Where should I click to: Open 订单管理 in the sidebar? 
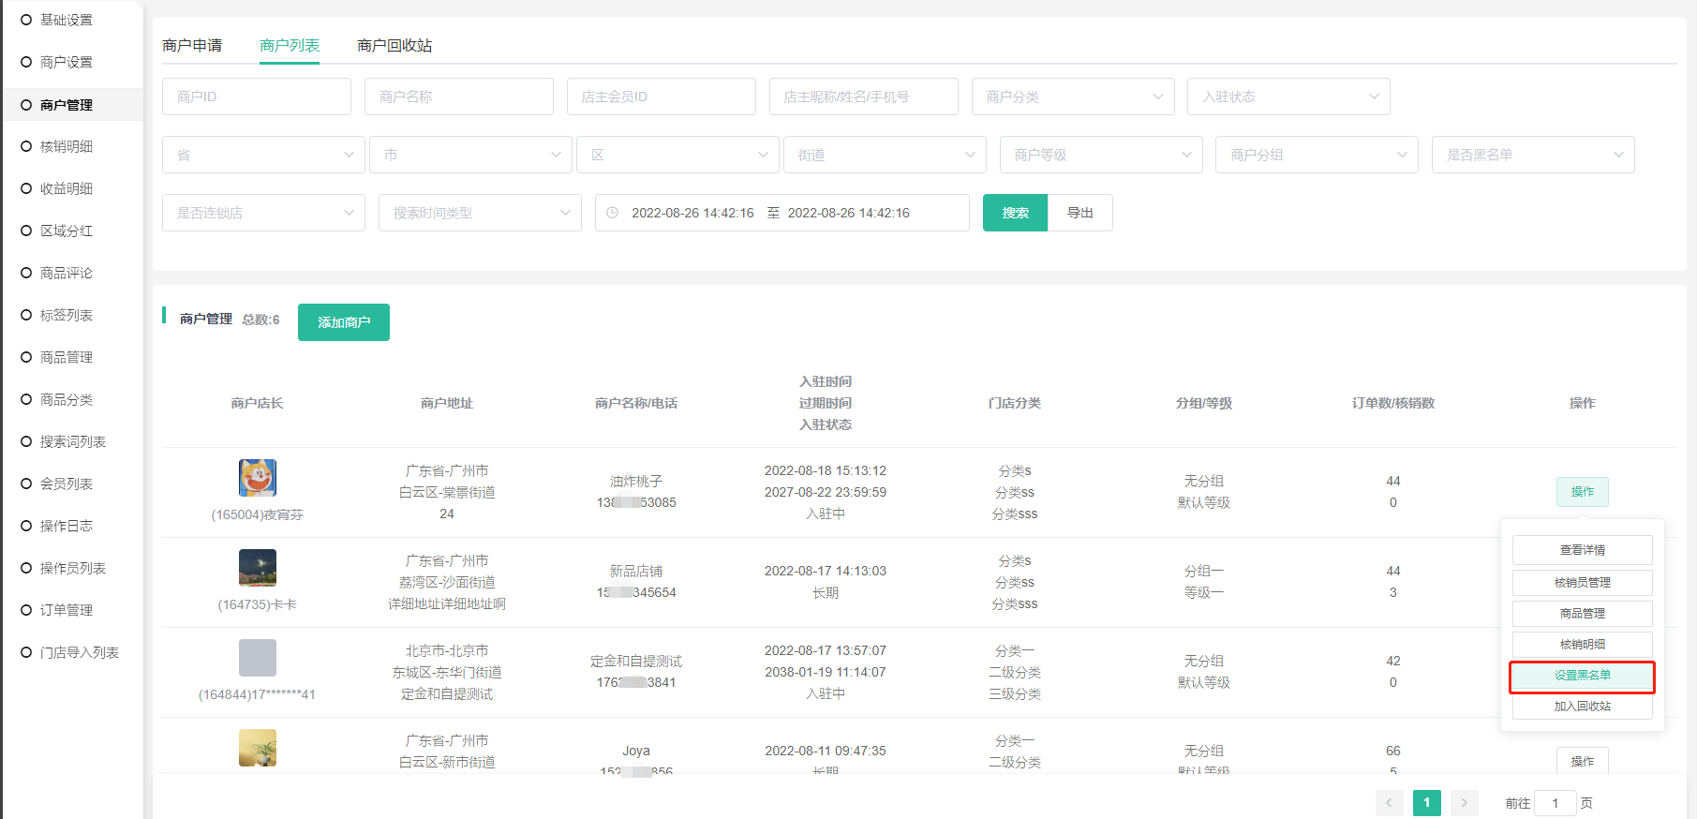pos(67,610)
